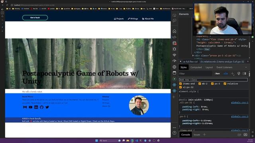Click the LinkedIn icon in the footer
This screenshot has width=255, height=143.
(36, 107)
